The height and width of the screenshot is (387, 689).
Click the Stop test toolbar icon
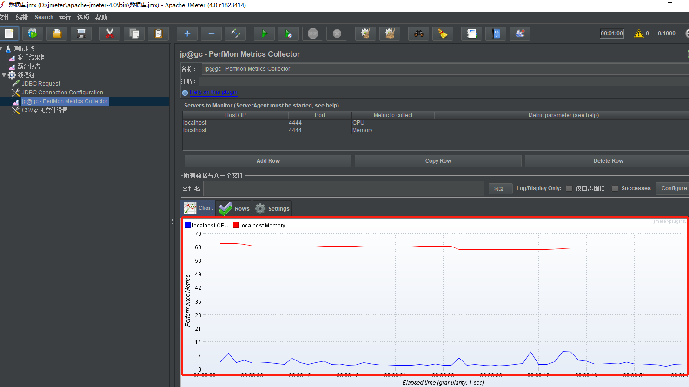pyautogui.click(x=313, y=33)
